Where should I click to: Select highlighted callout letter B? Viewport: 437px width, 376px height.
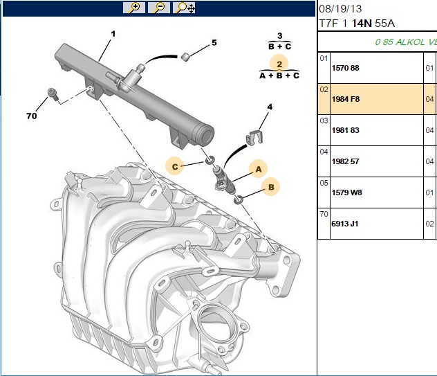[x=271, y=187]
